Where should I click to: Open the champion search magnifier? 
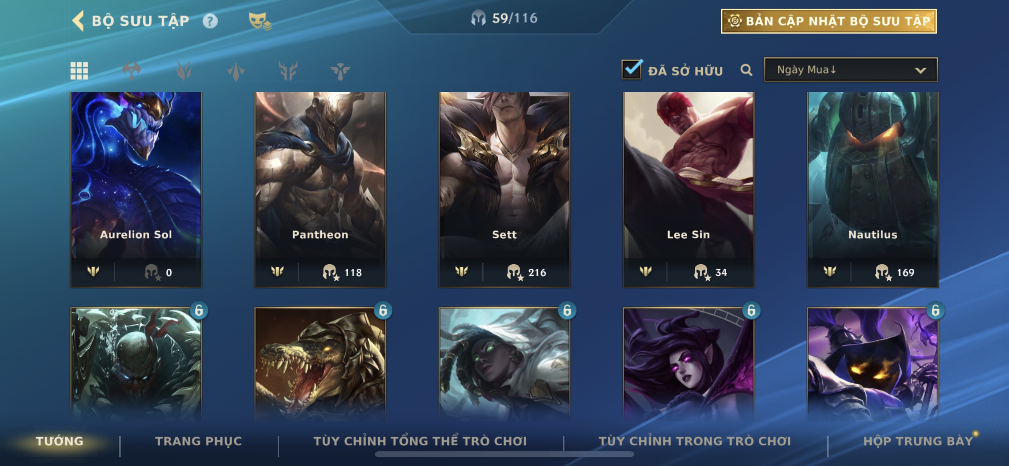746,70
